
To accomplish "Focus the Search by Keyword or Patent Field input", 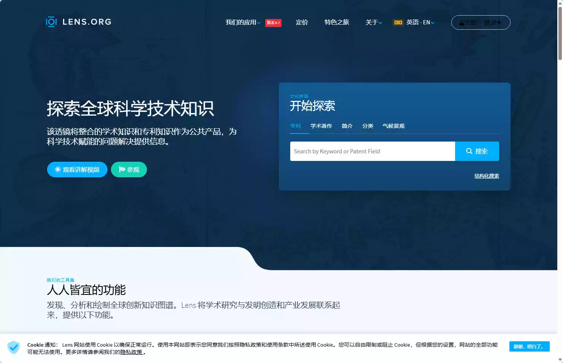I will pyautogui.click(x=373, y=151).
